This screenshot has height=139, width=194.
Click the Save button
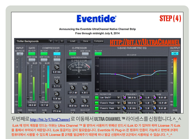(85, 41)
